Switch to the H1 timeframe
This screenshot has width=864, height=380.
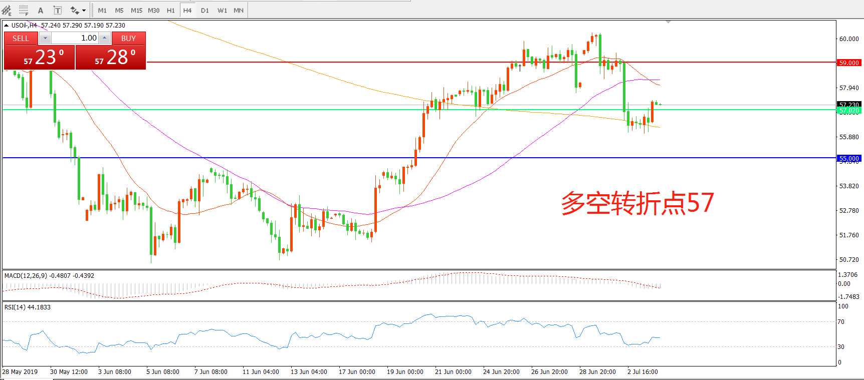[x=170, y=11]
